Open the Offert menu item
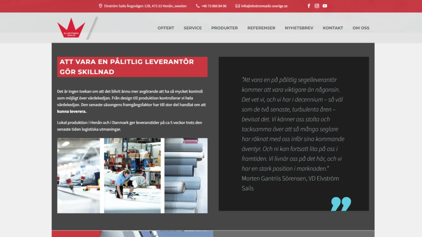Image resolution: width=422 pixels, height=237 pixels. coord(166,28)
